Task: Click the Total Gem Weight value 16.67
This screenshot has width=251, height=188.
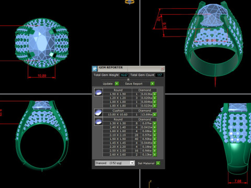Action: pos(124,75)
